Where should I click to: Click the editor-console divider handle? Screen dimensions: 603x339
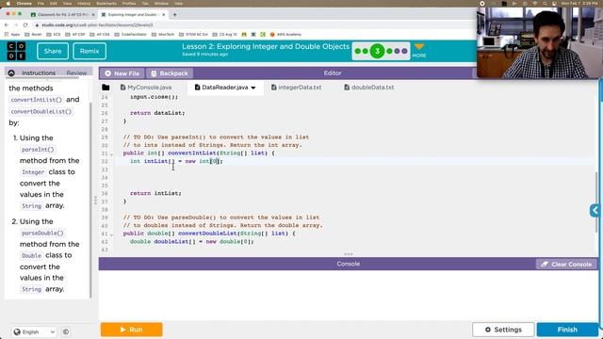[x=348, y=254]
